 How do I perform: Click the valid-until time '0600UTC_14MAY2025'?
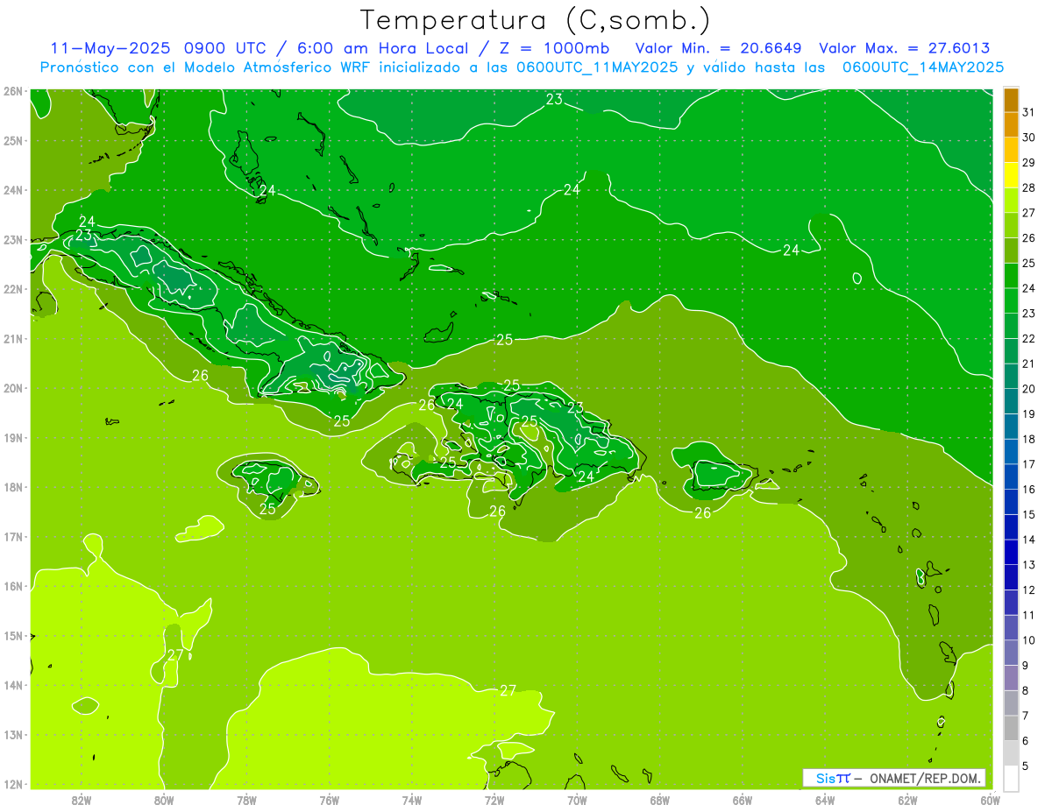coord(922,67)
